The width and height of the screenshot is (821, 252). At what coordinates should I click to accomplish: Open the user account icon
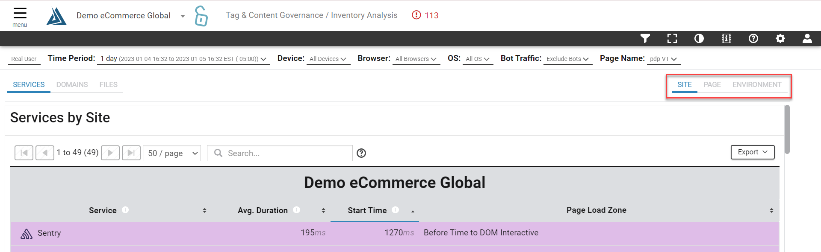(807, 38)
